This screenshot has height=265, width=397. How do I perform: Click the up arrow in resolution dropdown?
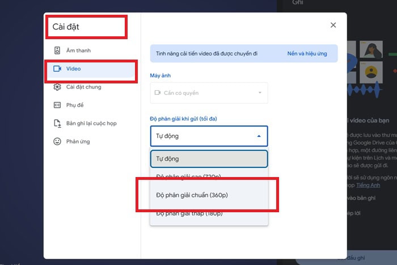(x=259, y=136)
